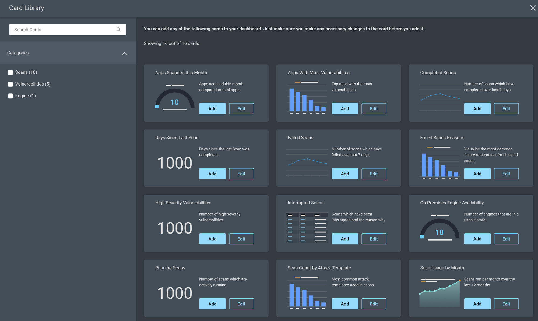The image size is (538, 321).
Task: Click the search magnifier icon
Action: [119, 30]
